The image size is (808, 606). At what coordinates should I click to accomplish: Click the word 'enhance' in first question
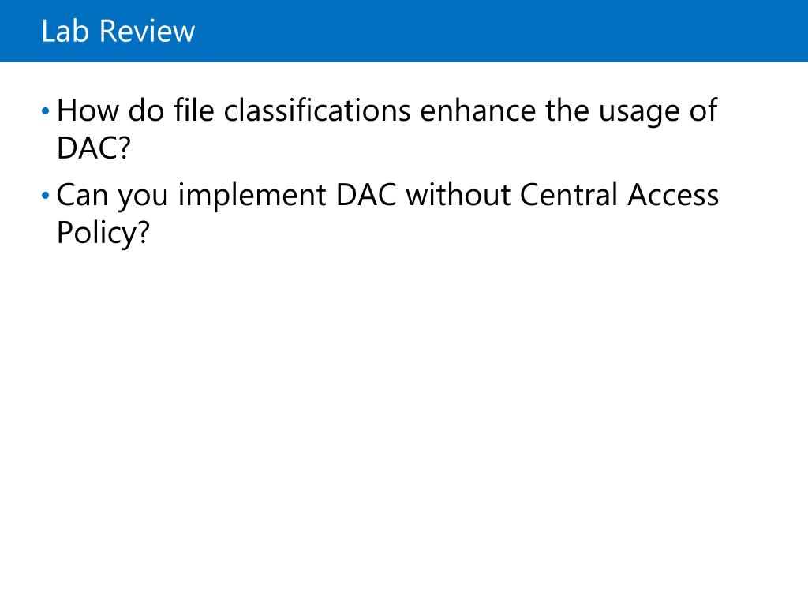click(477, 110)
